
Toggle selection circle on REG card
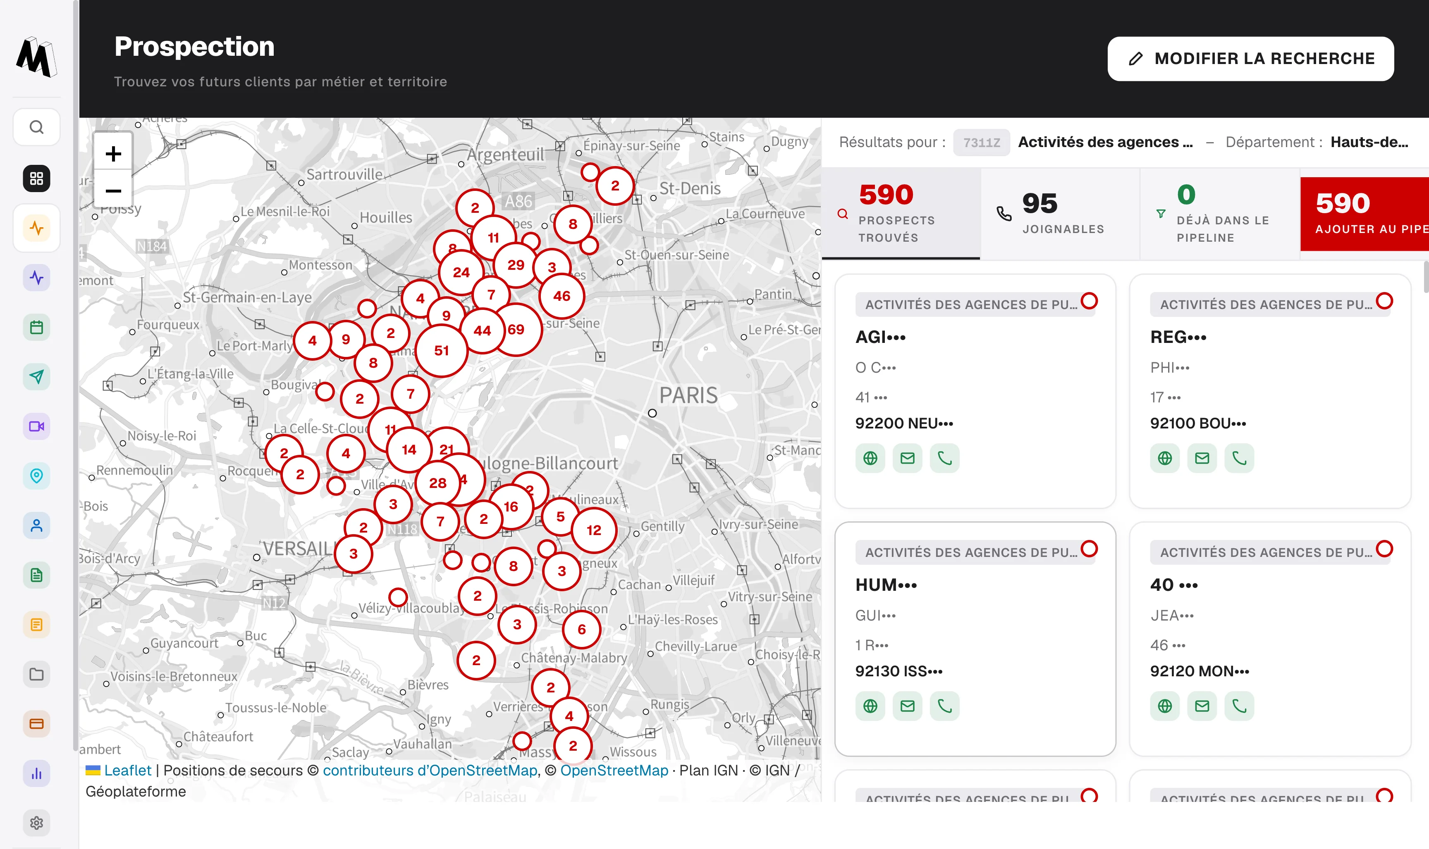(x=1384, y=301)
